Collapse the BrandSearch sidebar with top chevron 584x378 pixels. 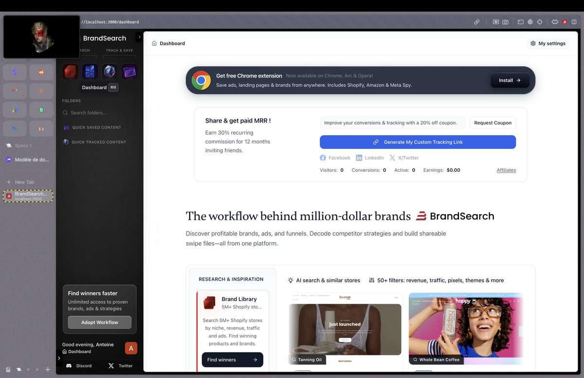139,37
